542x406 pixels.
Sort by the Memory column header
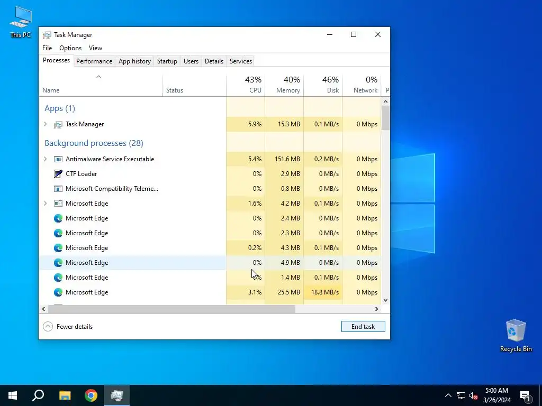[284, 85]
